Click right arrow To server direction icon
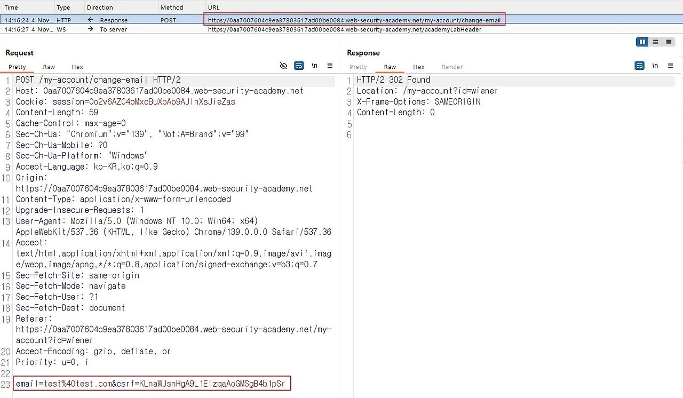The height and width of the screenshot is (398, 683). (x=91, y=29)
